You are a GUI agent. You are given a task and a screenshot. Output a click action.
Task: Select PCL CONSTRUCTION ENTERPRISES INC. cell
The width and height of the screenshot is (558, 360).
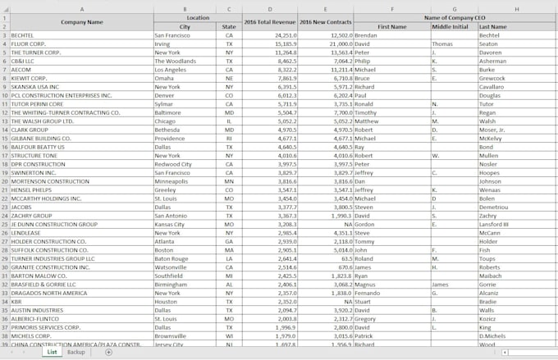[82, 96]
